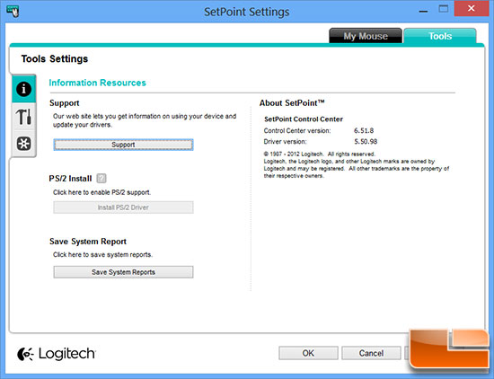Click the Information Resources heading
Image resolution: width=494 pixels, height=379 pixels.
[97, 83]
